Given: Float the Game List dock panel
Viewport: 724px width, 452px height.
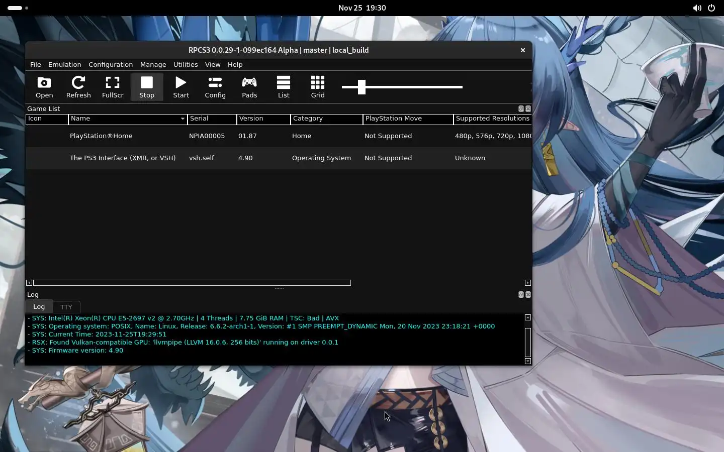Looking at the screenshot, I should pyautogui.click(x=521, y=109).
